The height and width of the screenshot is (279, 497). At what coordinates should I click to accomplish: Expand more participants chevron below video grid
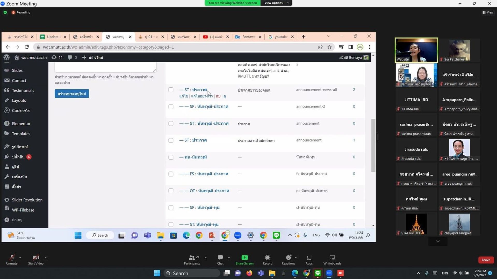coord(438,242)
